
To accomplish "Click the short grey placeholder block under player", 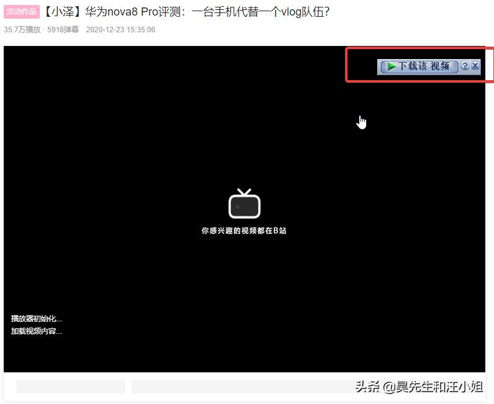I will point(71,387).
